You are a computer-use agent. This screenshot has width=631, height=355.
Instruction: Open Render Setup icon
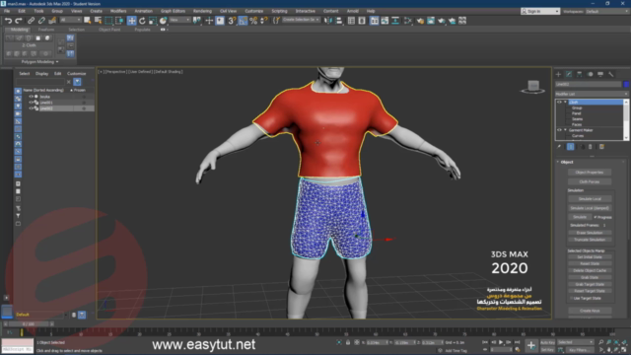coord(420,21)
